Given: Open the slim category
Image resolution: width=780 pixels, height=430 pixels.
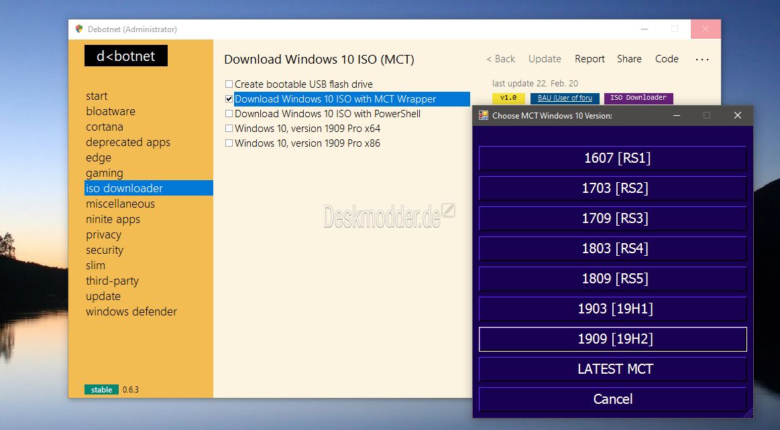Looking at the screenshot, I should click(95, 265).
